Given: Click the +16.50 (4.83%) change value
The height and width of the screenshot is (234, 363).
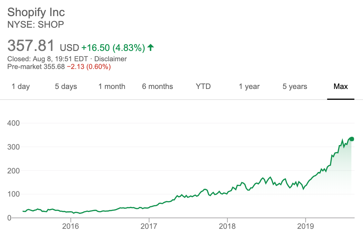Looking at the screenshot, I should point(113,48).
